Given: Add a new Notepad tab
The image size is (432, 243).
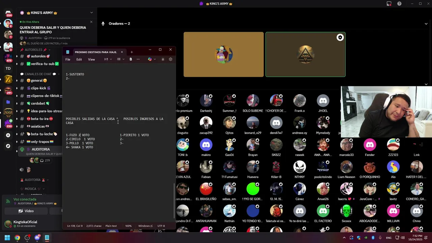Looking at the screenshot, I should (132, 52).
